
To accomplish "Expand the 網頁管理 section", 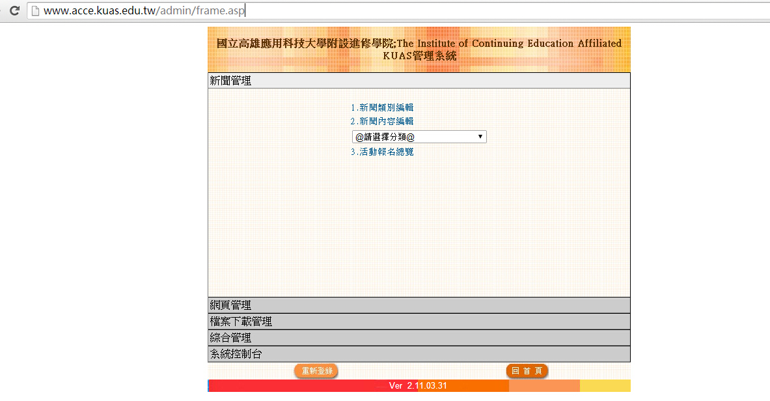I will (x=419, y=305).
